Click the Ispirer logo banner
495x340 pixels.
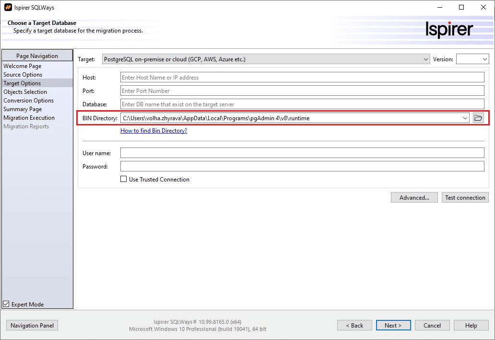point(449,29)
